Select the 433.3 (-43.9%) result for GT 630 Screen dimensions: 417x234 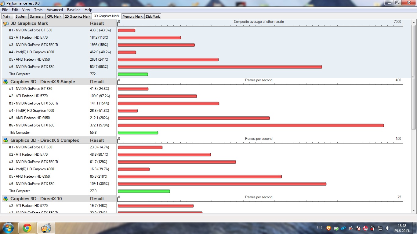(100, 30)
